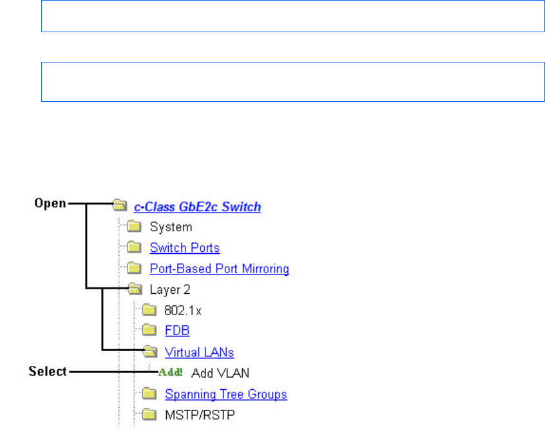Click the first empty blue-bordered box
Viewport: 545px width, 431px height.
(289, 16)
